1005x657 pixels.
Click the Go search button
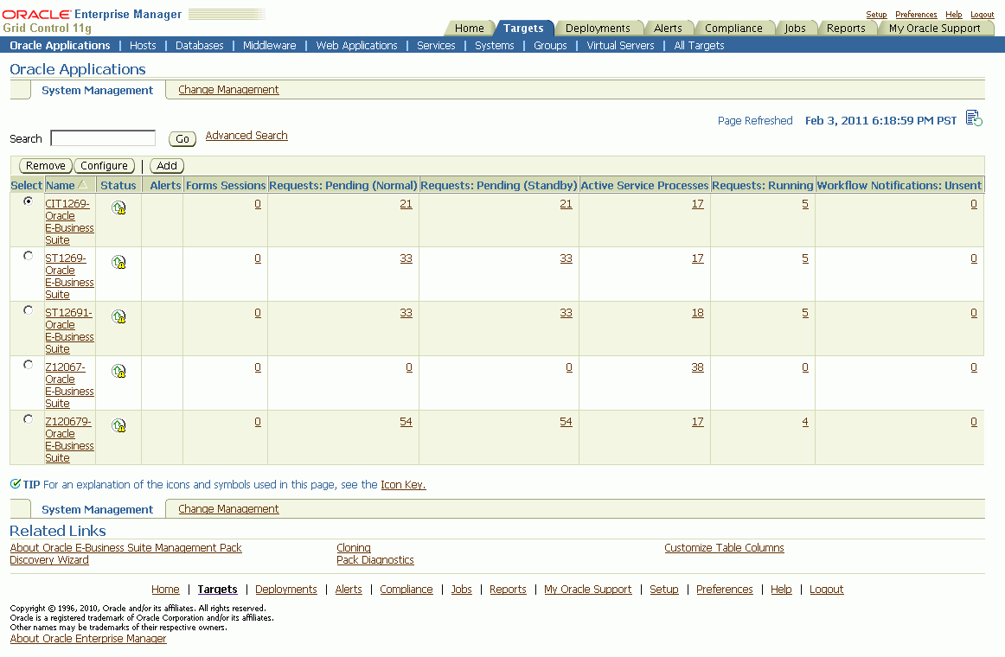coord(182,139)
